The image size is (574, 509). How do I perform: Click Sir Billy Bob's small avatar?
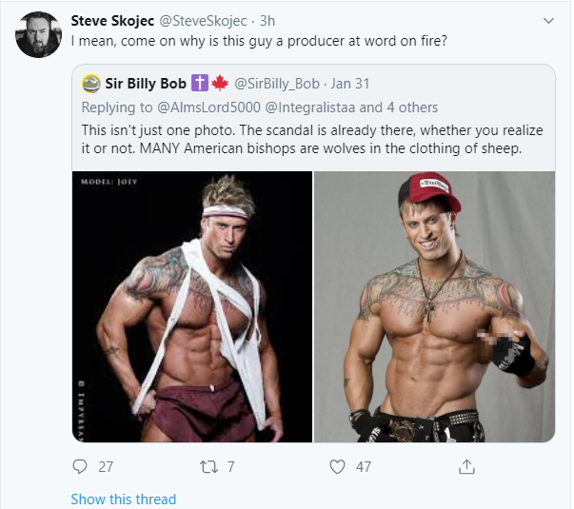[x=91, y=82]
